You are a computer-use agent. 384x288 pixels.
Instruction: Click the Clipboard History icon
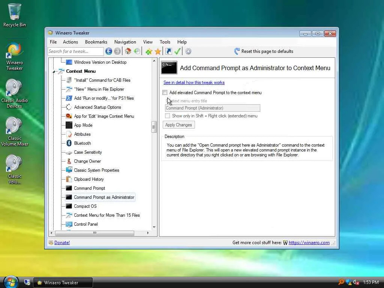(x=69, y=179)
